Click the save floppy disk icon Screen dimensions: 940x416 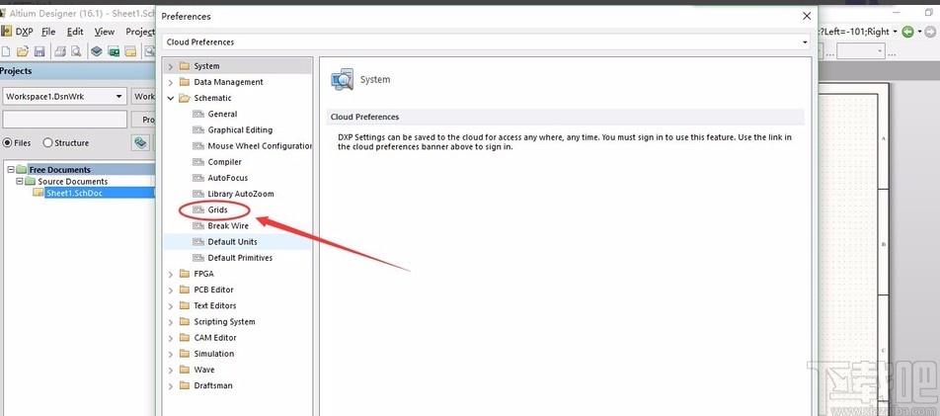[x=39, y=51]
